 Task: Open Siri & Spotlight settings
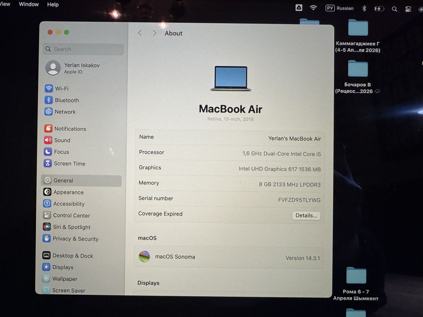pos(66,227)
